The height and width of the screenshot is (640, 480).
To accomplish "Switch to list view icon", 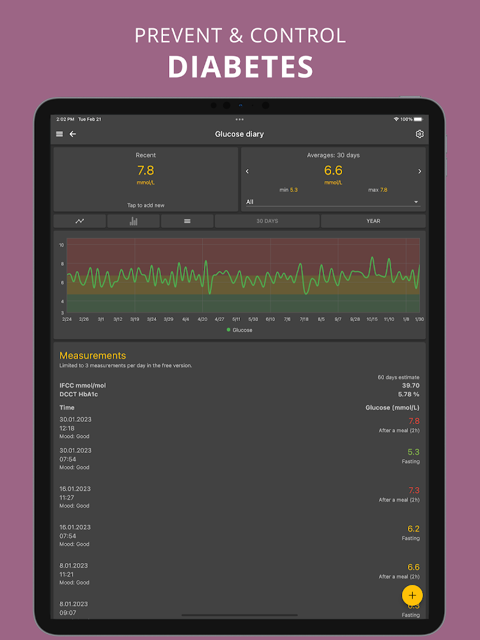I will pyautogui.click(x=187, y=221).
